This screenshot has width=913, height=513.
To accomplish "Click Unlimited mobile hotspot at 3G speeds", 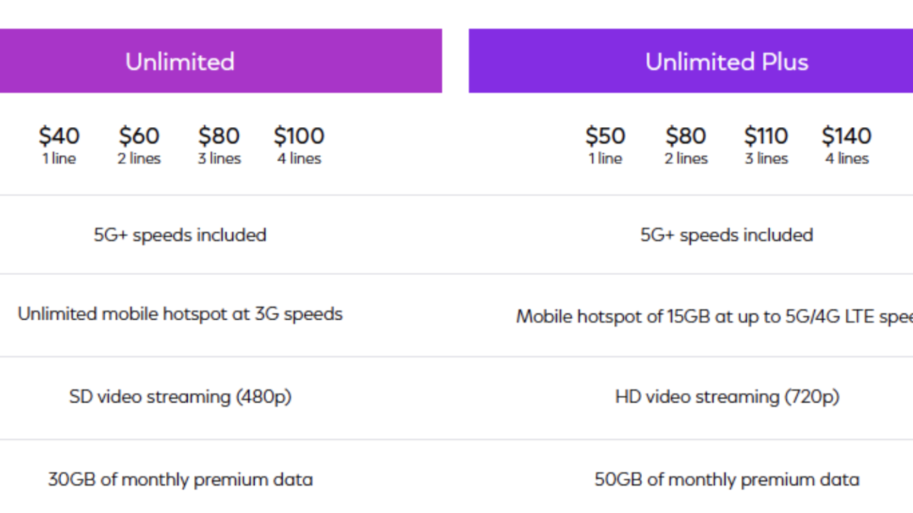I will (180, 314).
